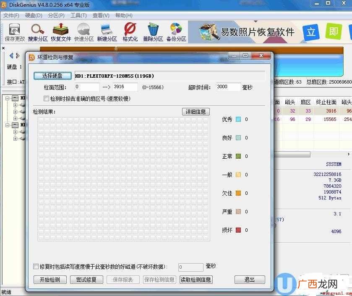Click the 终止柱面 column header

326,102
